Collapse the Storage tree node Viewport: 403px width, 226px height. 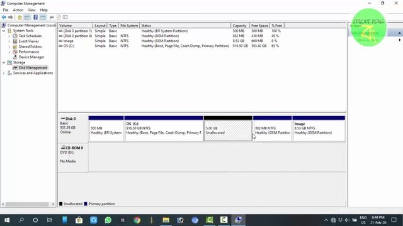pyautogui.click(x=4, y=63)
